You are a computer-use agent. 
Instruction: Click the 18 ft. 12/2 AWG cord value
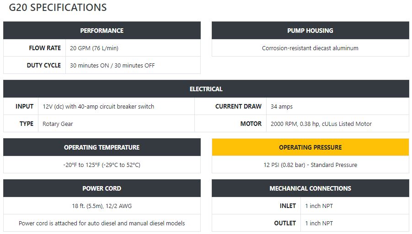tap(102, 206)
